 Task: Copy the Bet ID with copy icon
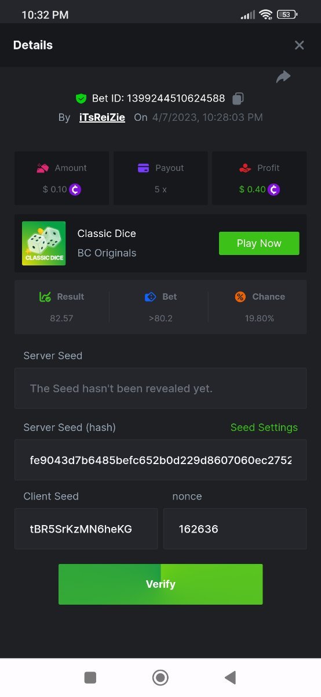[238, 98]
